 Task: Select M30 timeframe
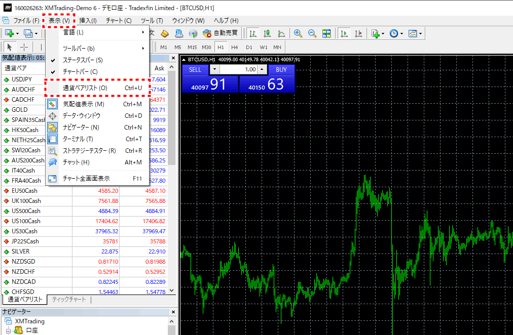pos(206,48)
